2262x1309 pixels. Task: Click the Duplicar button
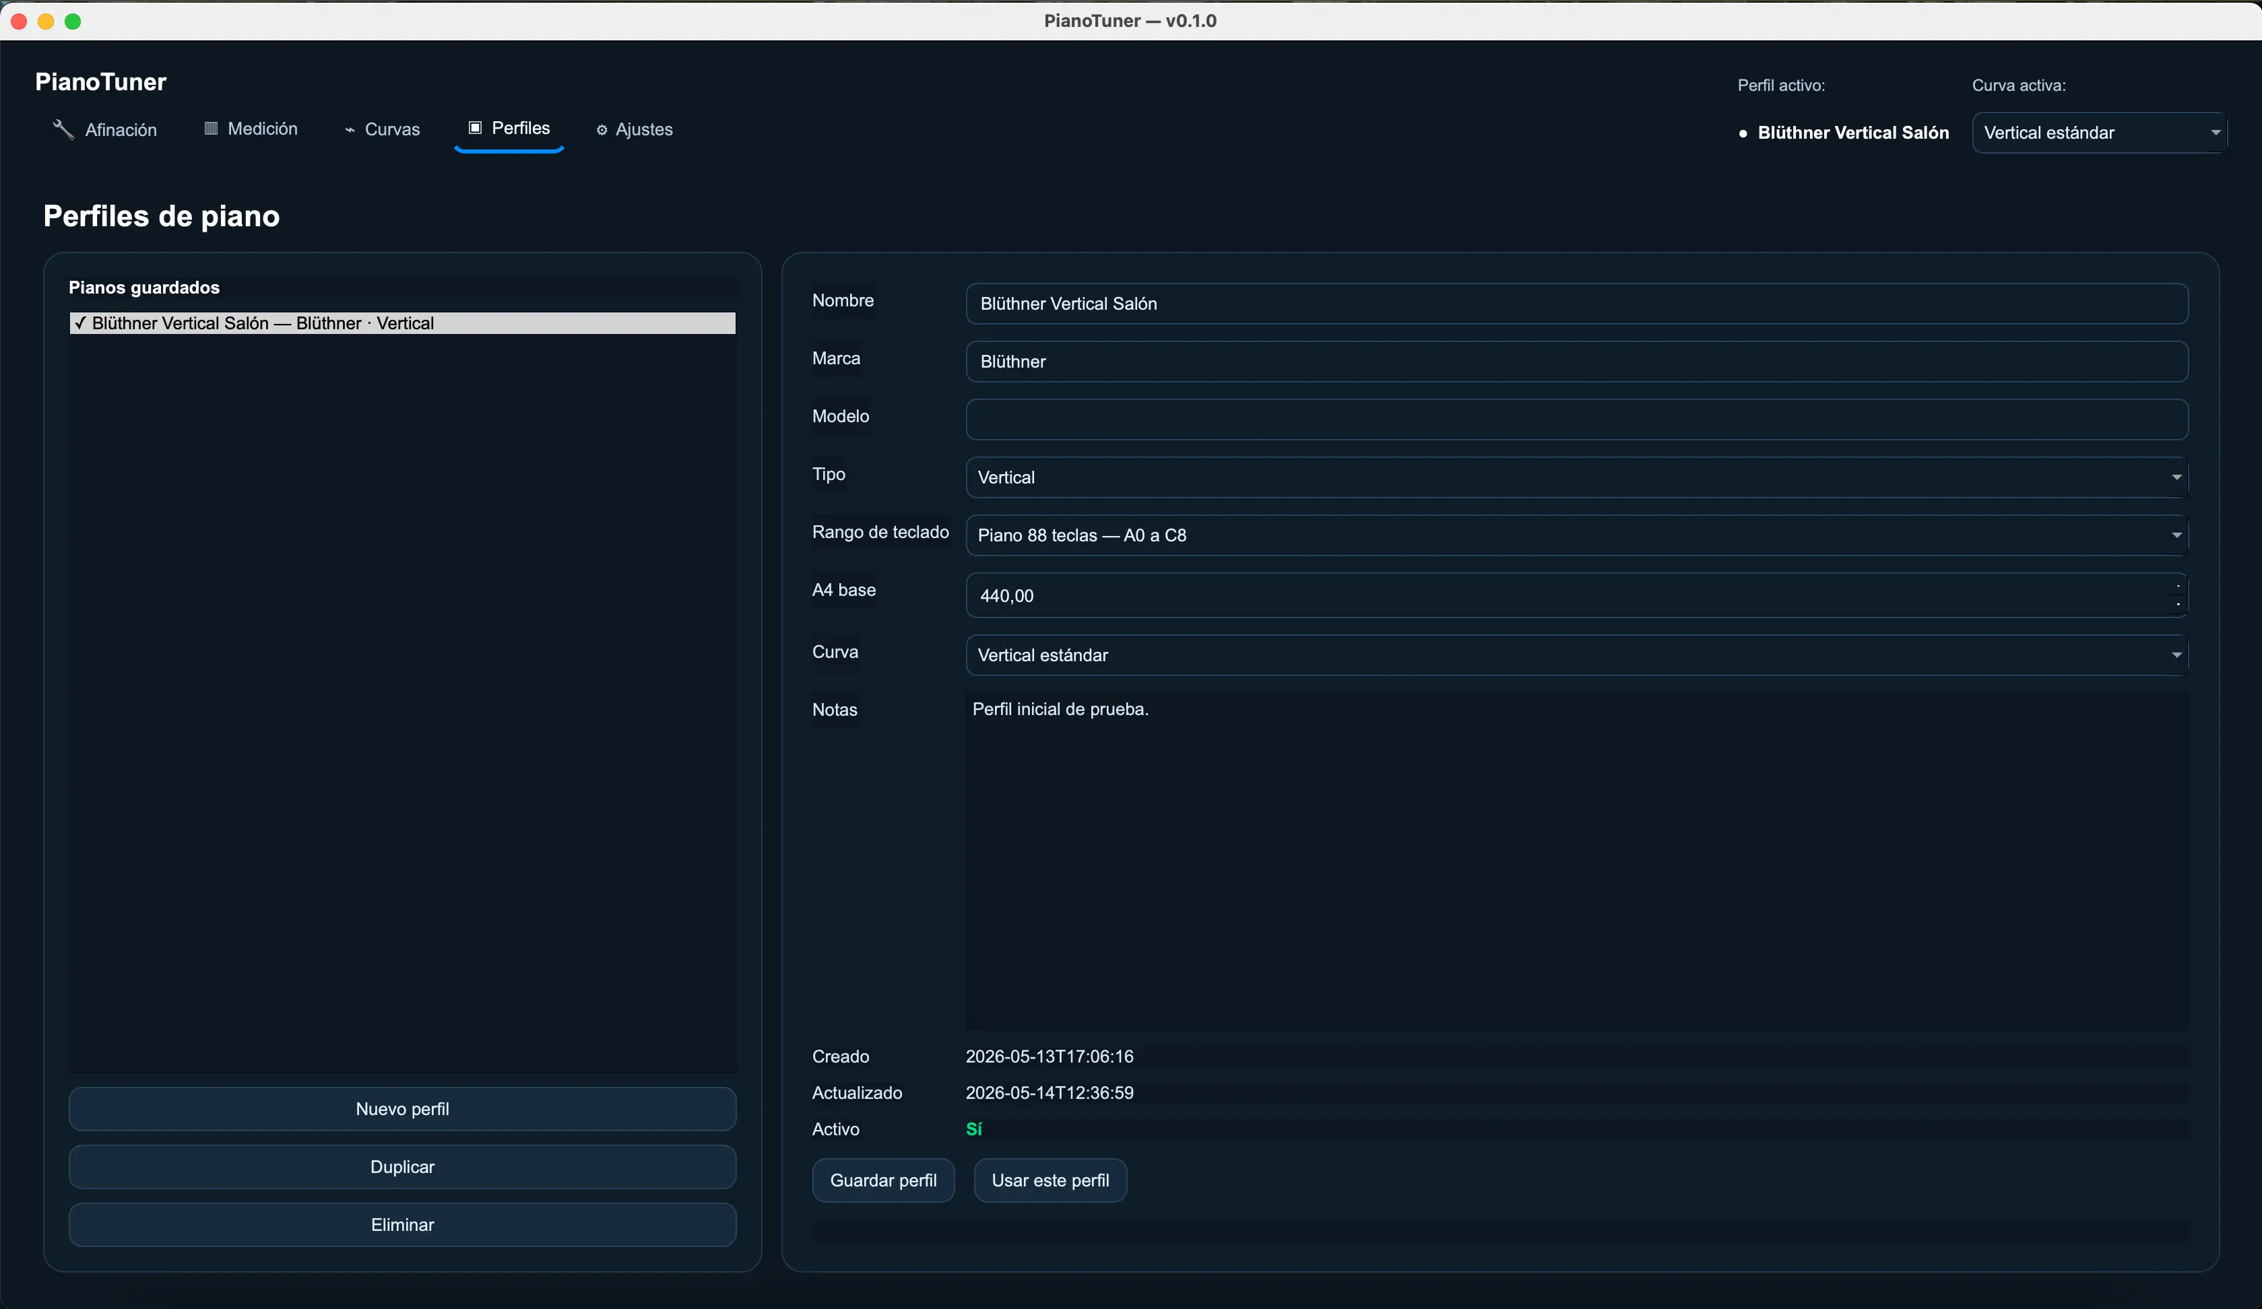tap(402, 1167)
